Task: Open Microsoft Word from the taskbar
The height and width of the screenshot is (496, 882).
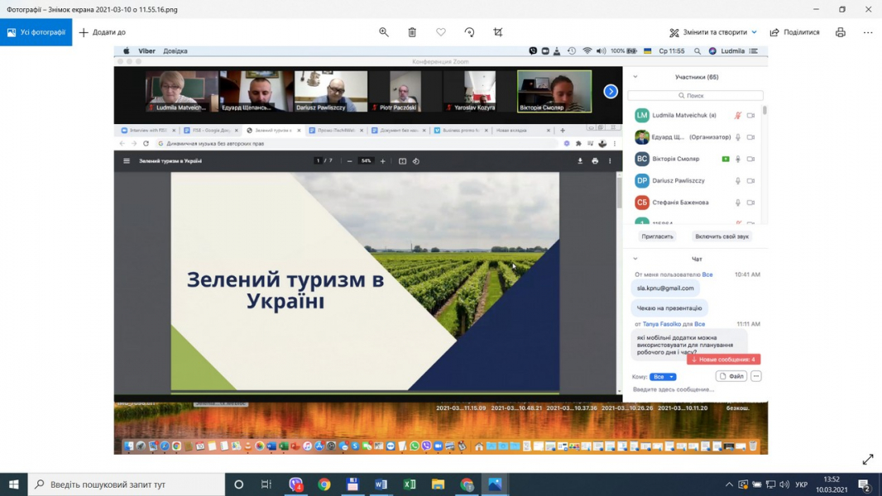Action: (x=381, y=484)
